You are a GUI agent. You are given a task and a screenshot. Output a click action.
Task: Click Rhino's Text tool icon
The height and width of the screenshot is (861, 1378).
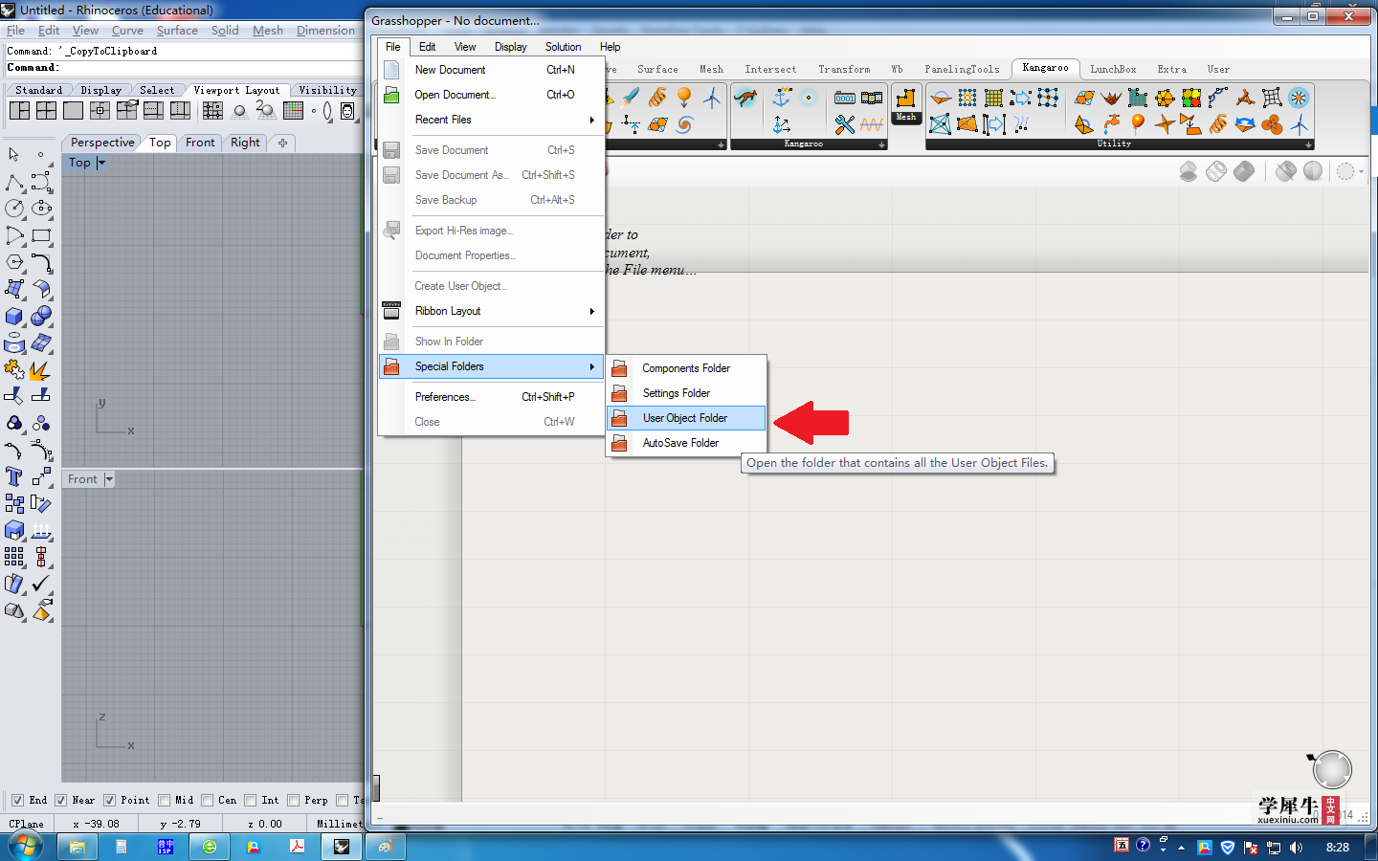coord(14,476)
